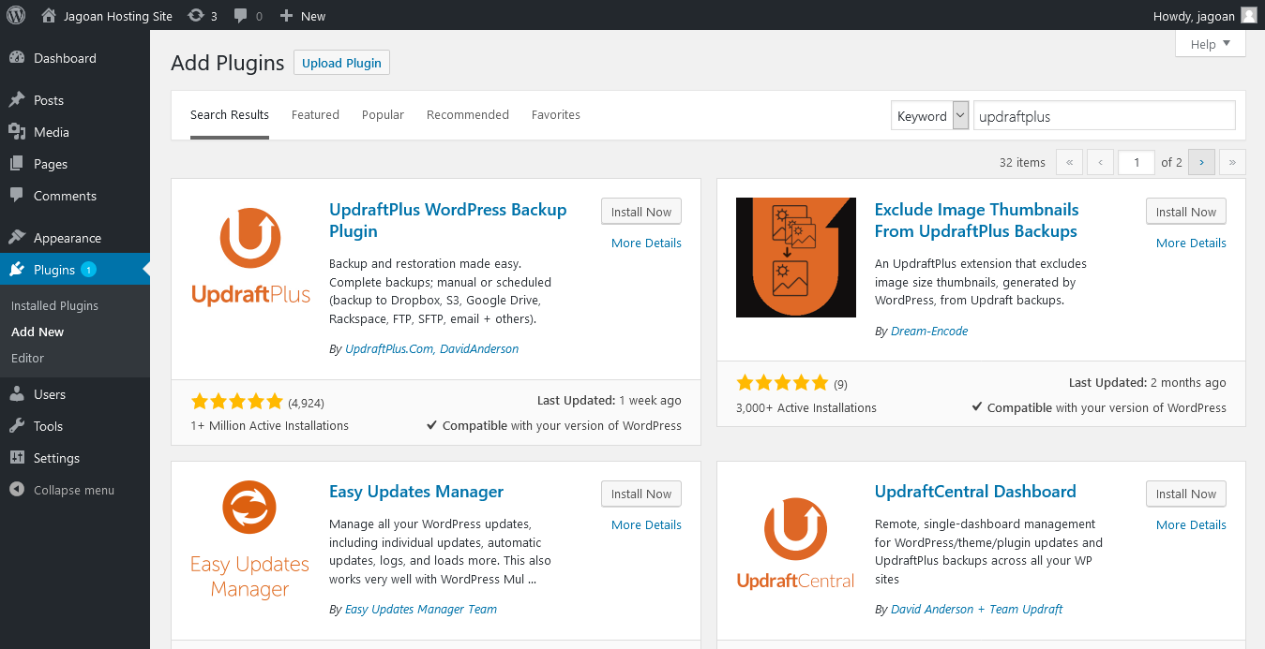Viewport: 1265px width, 649px height.
Task: Open the UpdraftPlus WordPress Backup Plugin title link
Action: click(x=448, y=220)
